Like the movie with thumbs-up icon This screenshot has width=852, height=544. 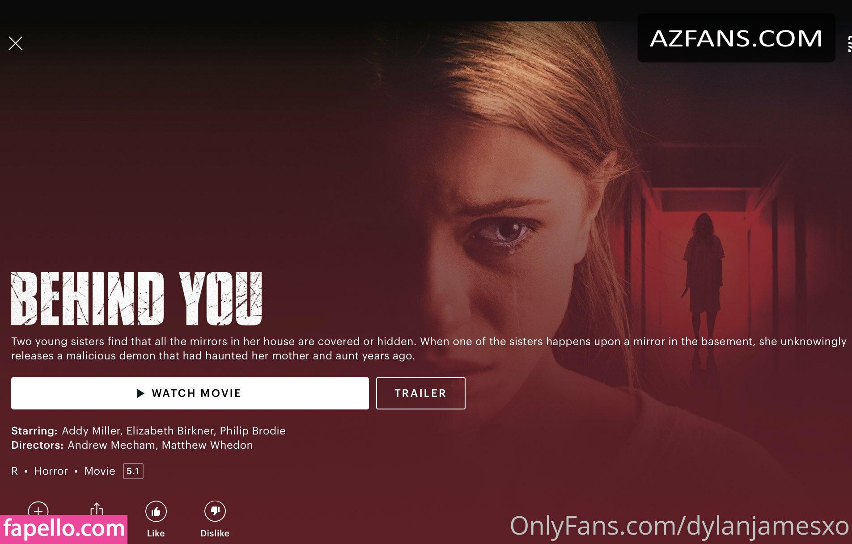pyautogui.click(x=156, y=511)
